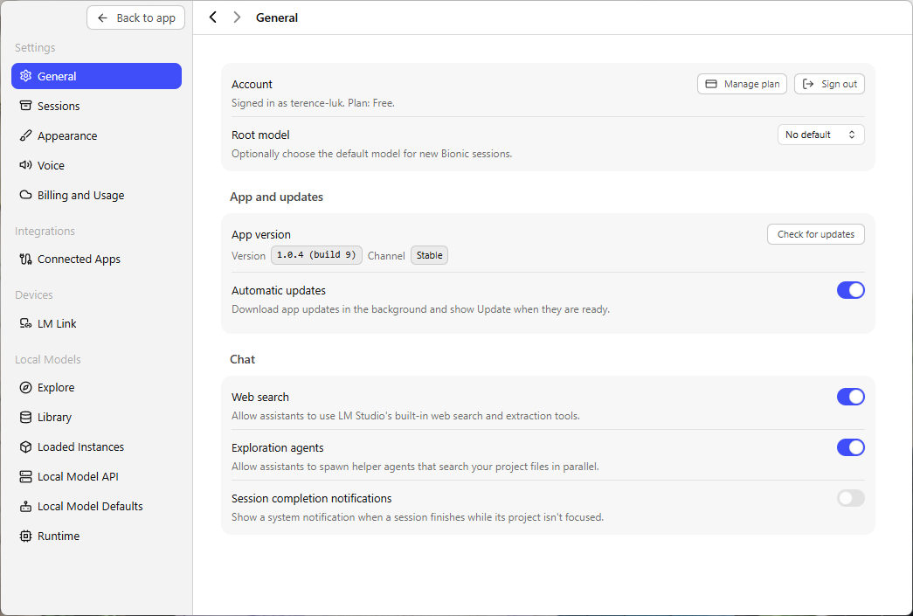Go back with the left chevron arrow
The image size is (913, 616).
click(x=213, y=17)
